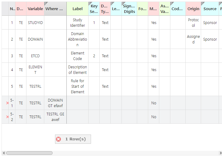Click help marker on Key Sequence header
This screenshot has width=222, height=157.
tap(90, 3)
